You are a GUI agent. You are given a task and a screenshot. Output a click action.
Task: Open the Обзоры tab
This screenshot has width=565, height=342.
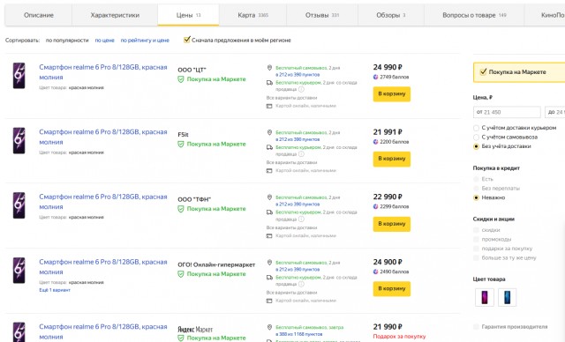(x=391, y=15)
